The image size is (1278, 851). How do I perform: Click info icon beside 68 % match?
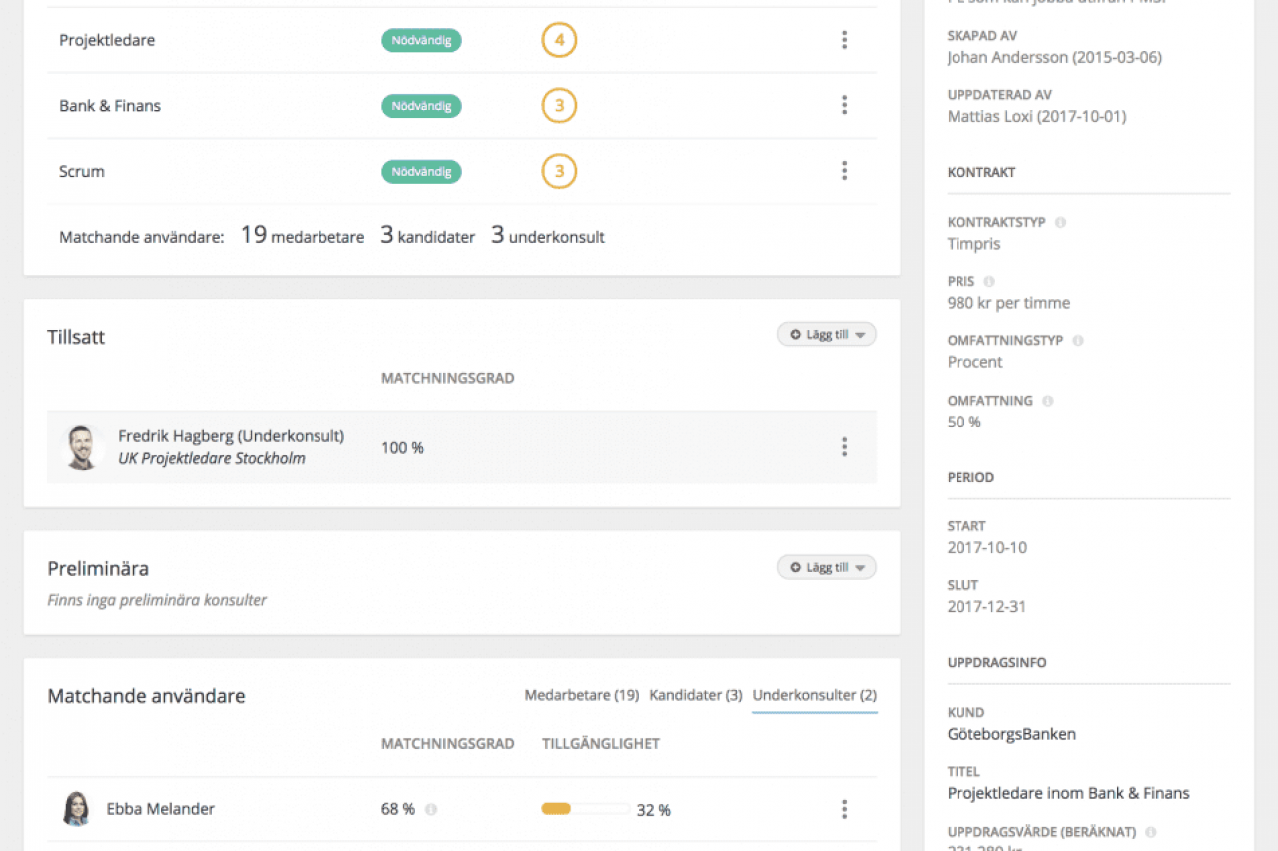(431, 810)
